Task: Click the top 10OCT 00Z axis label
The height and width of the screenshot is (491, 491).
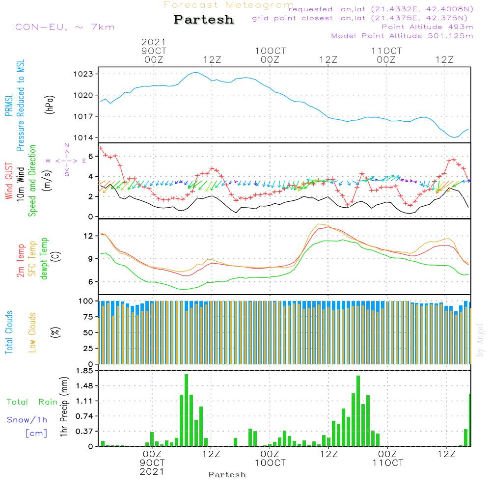Action: (270, 55)
